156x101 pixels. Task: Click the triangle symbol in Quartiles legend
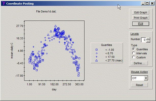click(x=96, y=60)
